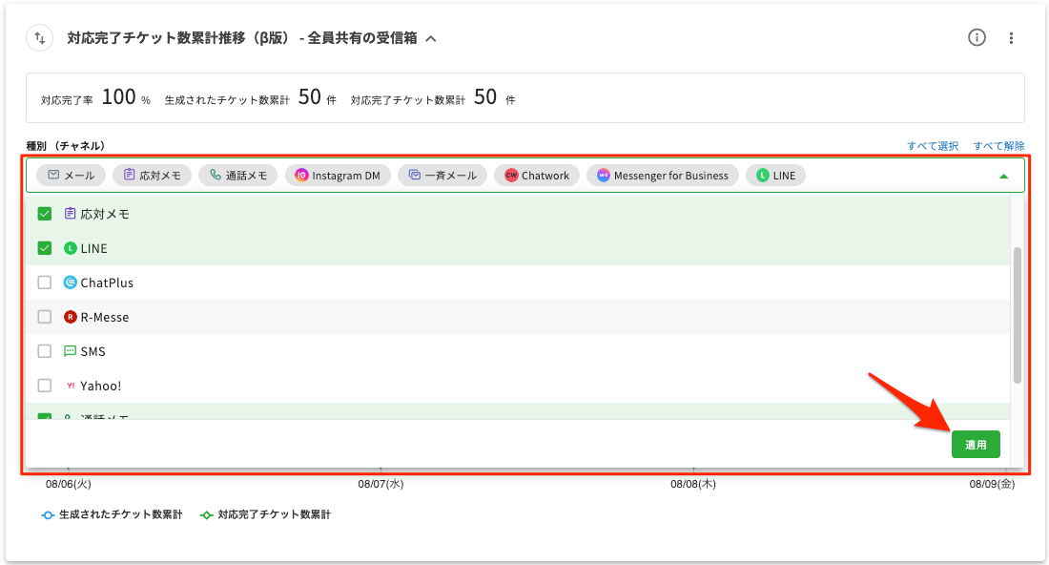Click the Messenger for Business chip
Screen dimensions: 1049x565
click(663, 176)
